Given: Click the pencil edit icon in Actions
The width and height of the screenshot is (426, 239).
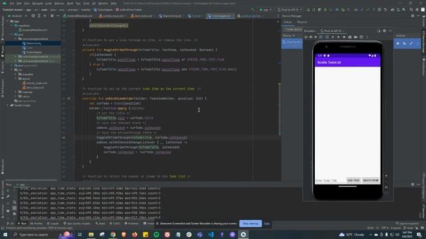Looking at the screenshot, I should click(x=411, y=43).
